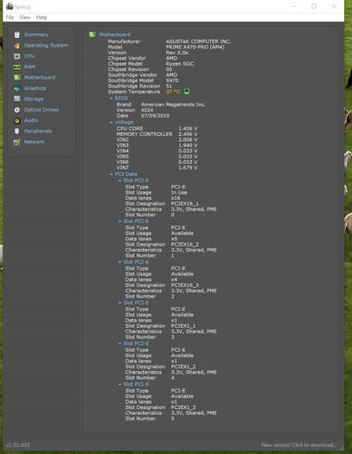The width and height of the screenshot is (352, 454).
Task: Click the Operating System Windows icon
Action: tap(17, 46)
